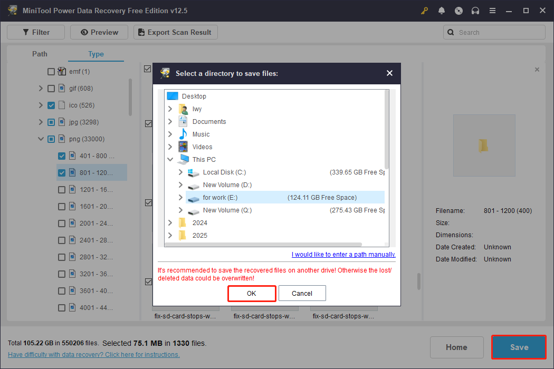Select the New Volume (D:) drive icon
This screenshot has height=369, width=554.
pos(193,186)
